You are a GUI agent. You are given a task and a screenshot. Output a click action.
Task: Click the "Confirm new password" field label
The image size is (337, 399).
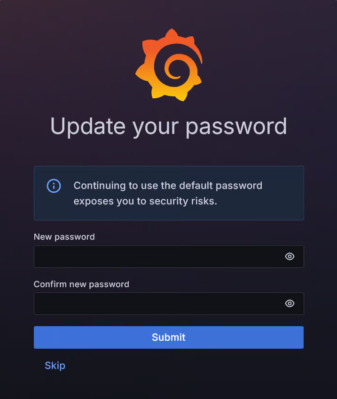click(81, 284)
